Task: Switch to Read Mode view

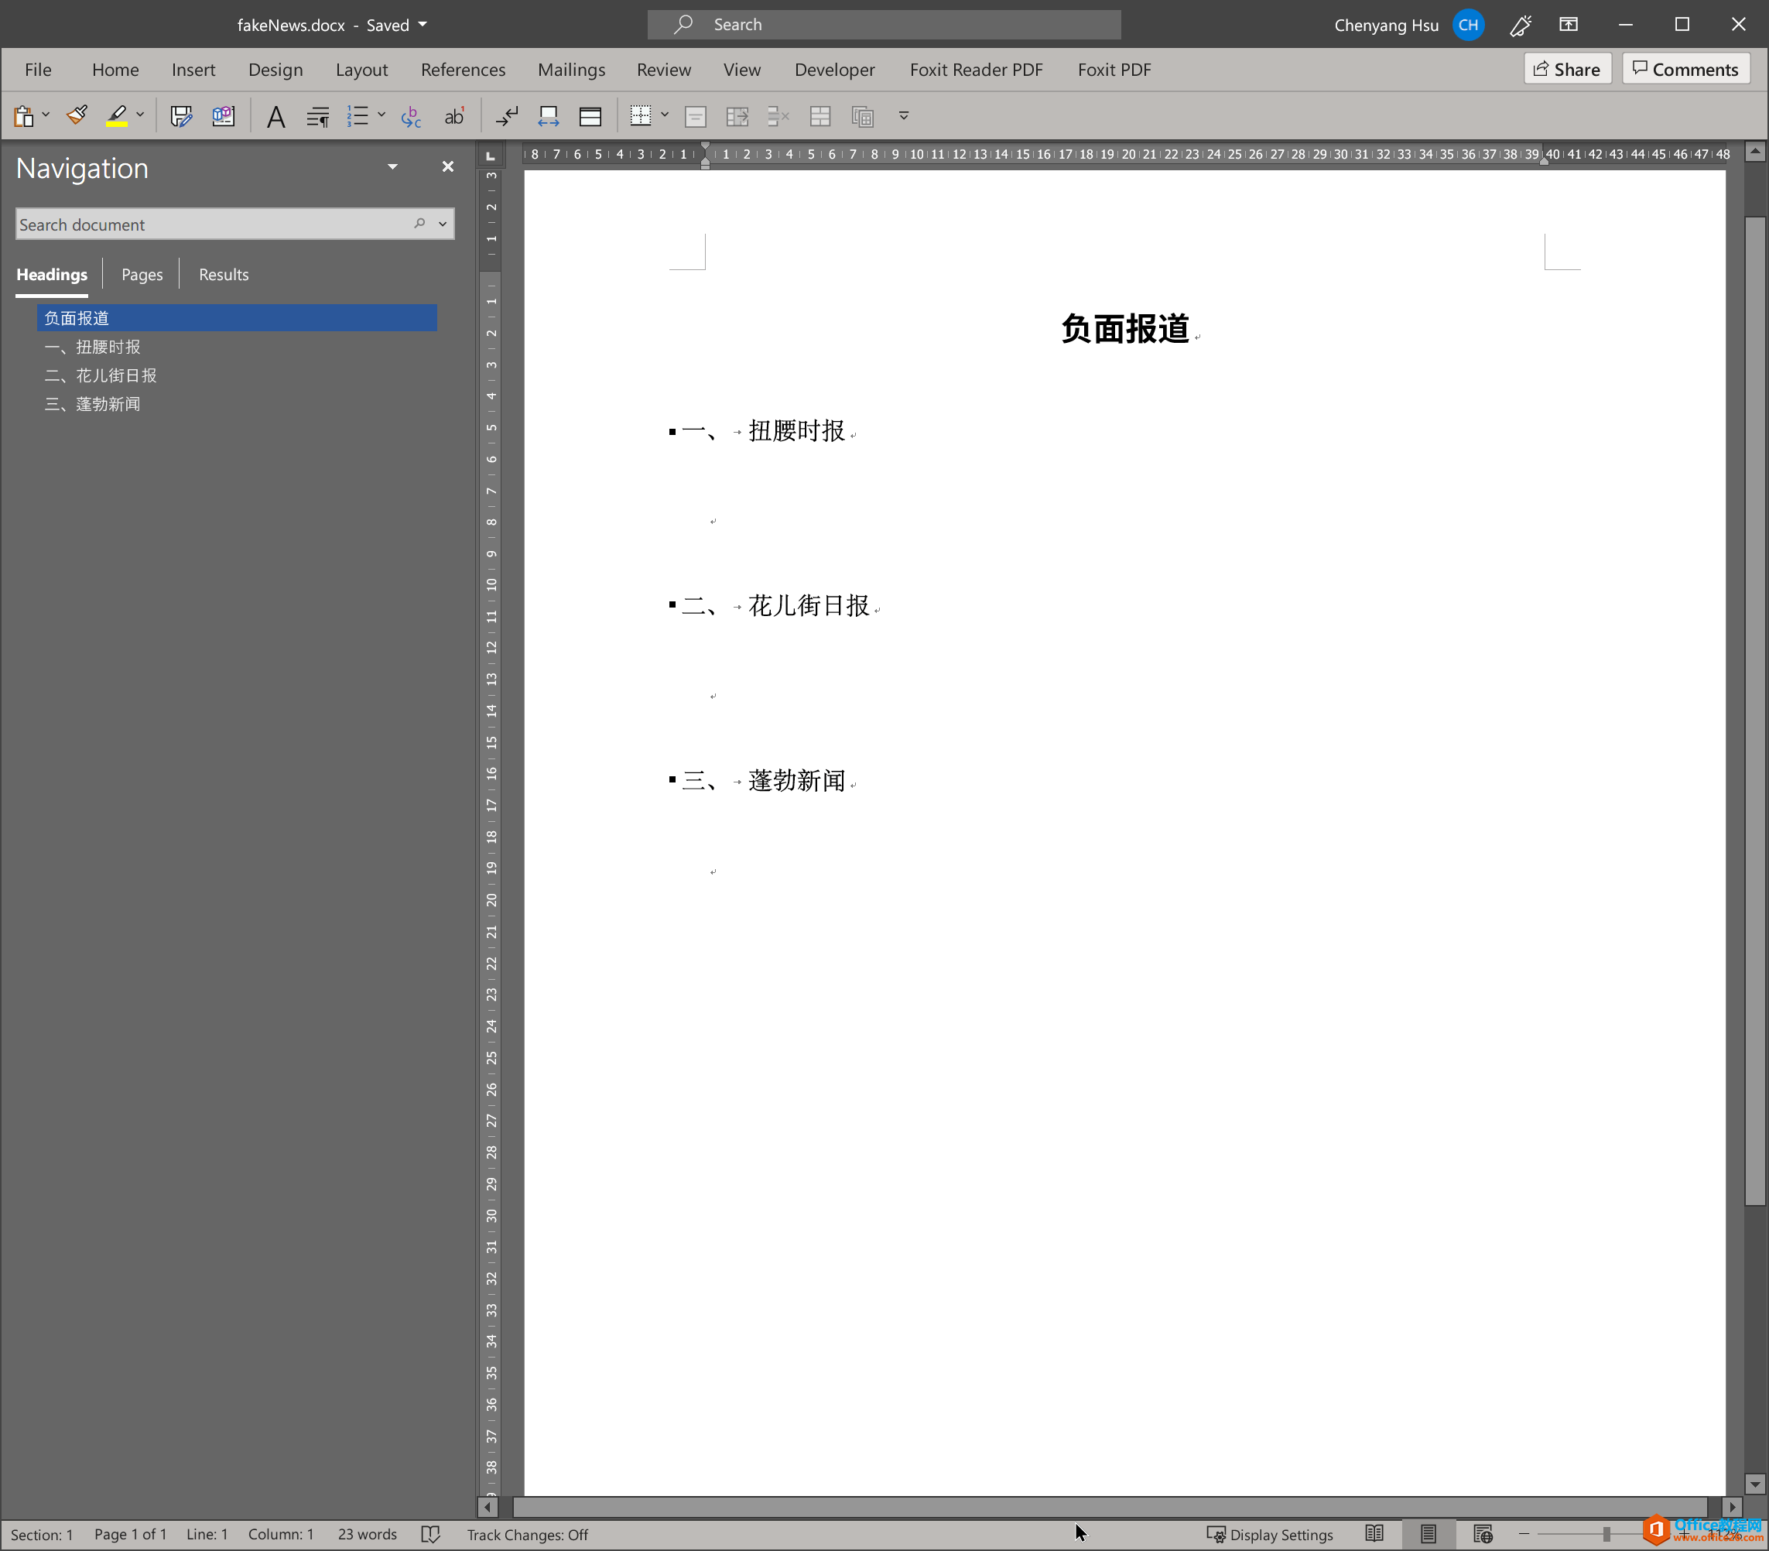Action: point(1374,1534)
